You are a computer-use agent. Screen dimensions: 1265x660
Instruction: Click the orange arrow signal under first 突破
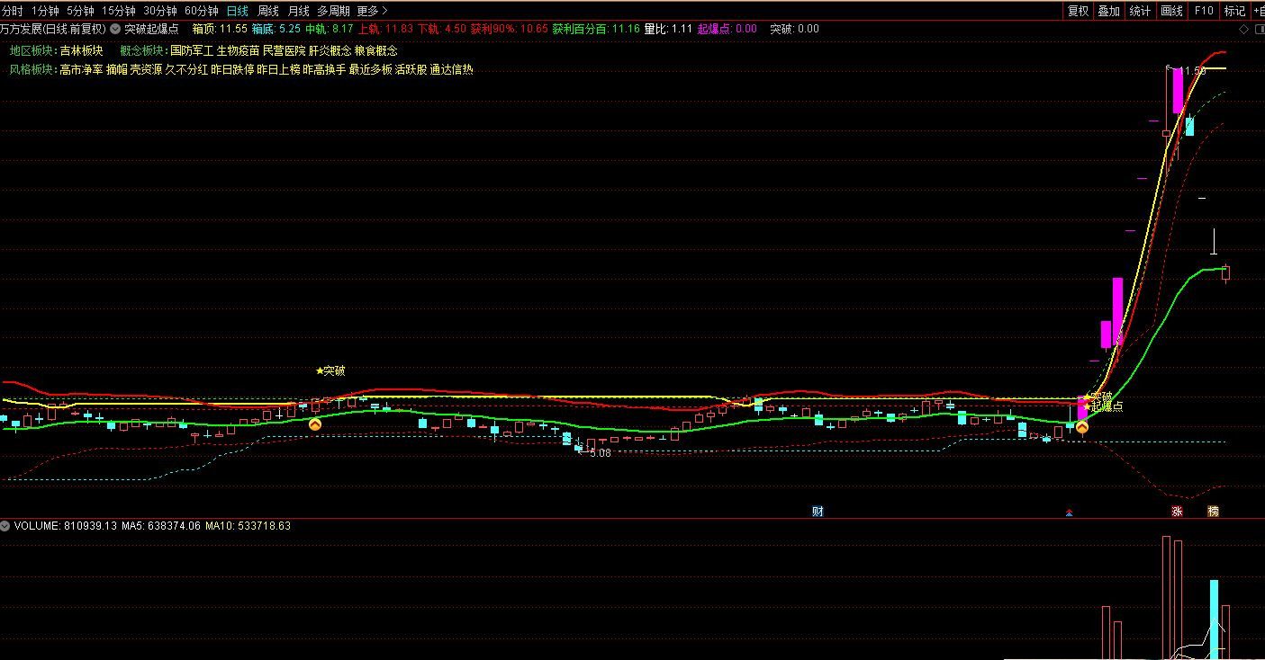tap(315, 424)
